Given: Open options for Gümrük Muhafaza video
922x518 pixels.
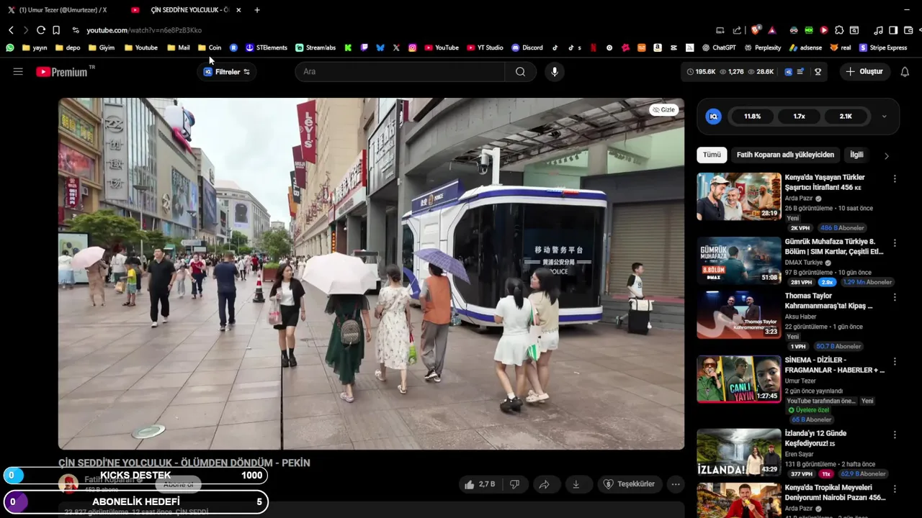Looking at the screenshot, I should (895, 243).
